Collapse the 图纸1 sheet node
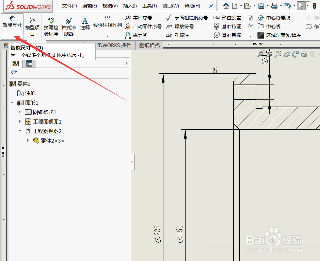The image size is (320, 261). [x=12, y=102]
